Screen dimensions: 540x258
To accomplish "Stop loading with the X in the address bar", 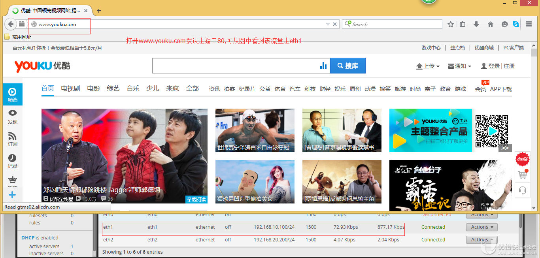I will pyautogui.click(x=335, y=24).
